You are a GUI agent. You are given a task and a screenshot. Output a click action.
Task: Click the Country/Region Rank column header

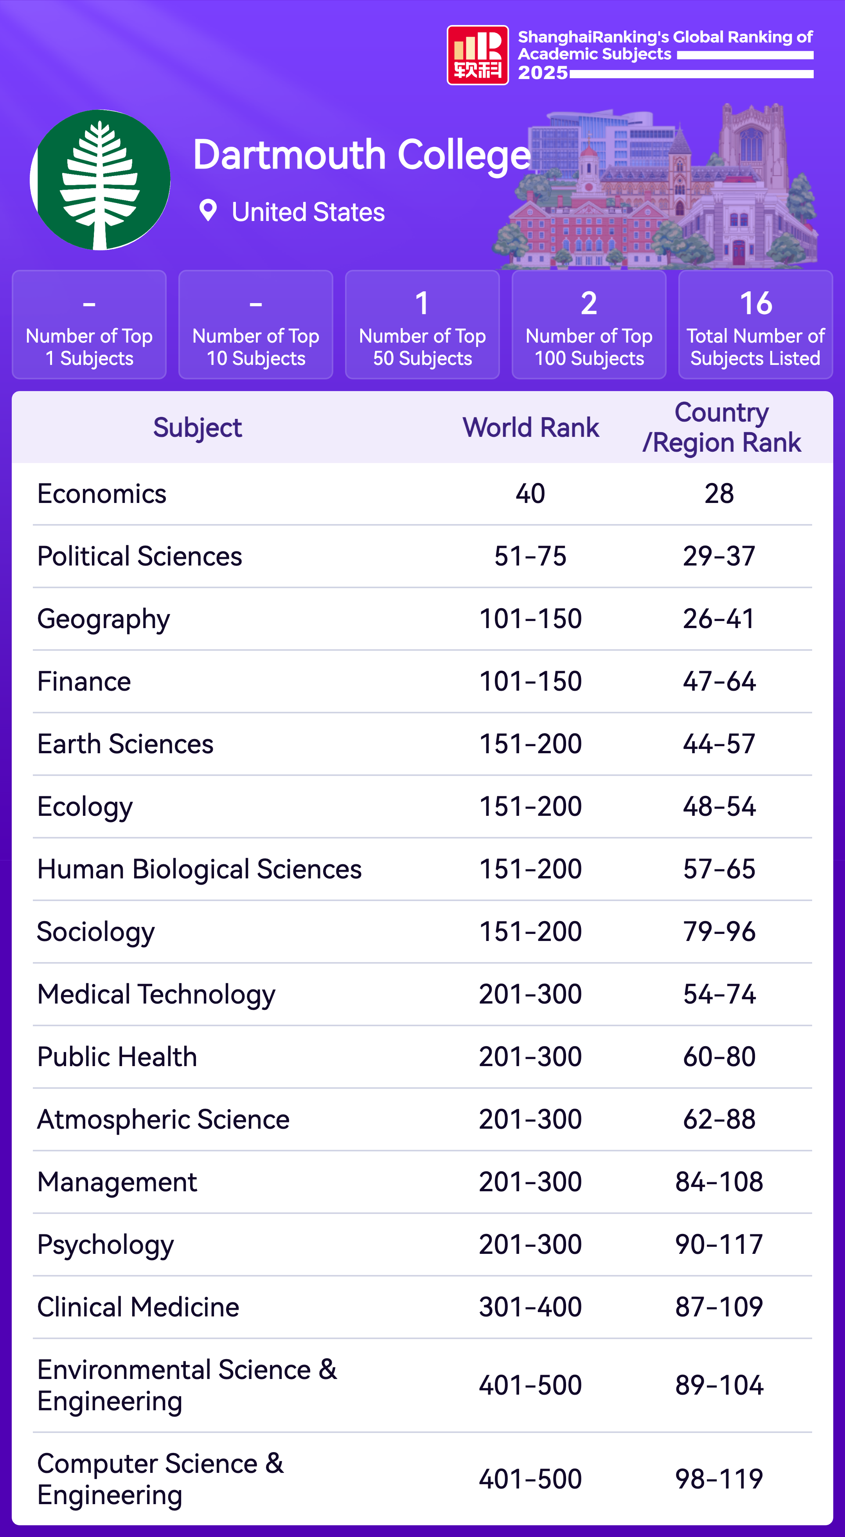(x=721, y=427)
